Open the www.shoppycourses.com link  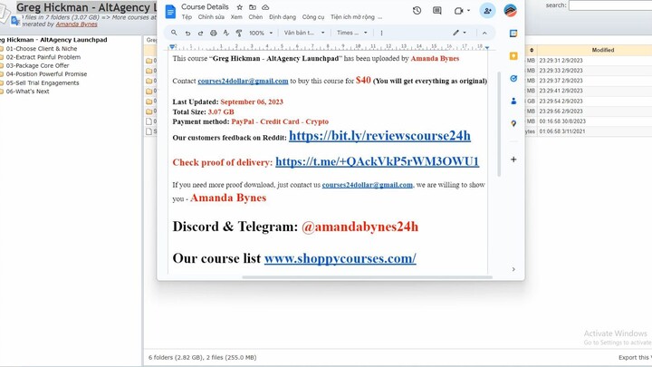coord(340,258)
